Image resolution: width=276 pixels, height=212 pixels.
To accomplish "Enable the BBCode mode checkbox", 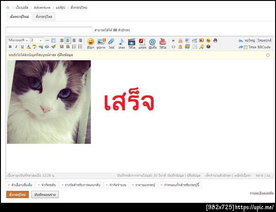I will [x=246, y=47].
